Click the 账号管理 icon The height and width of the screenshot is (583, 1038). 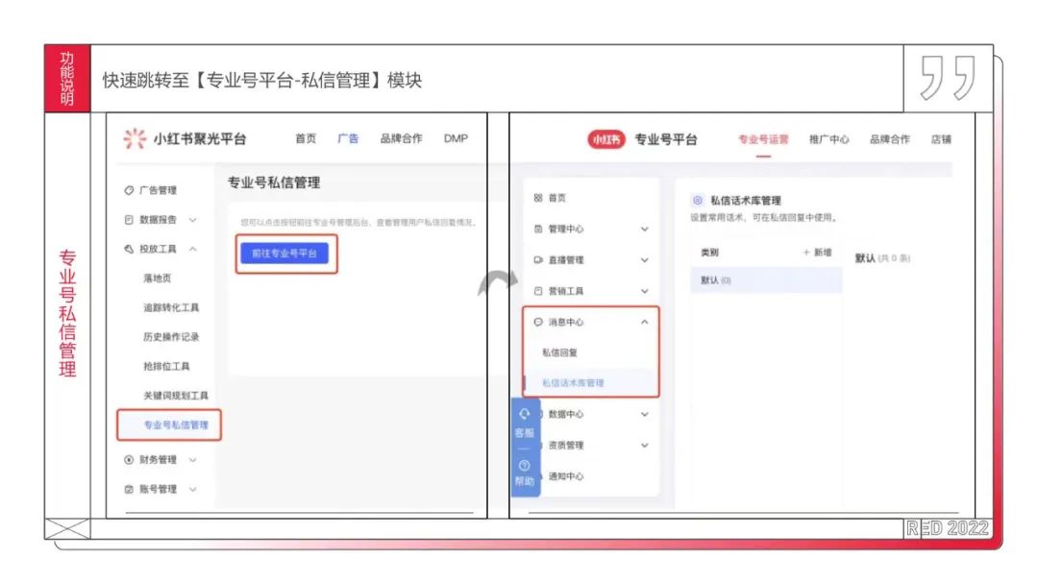point(129,489)
